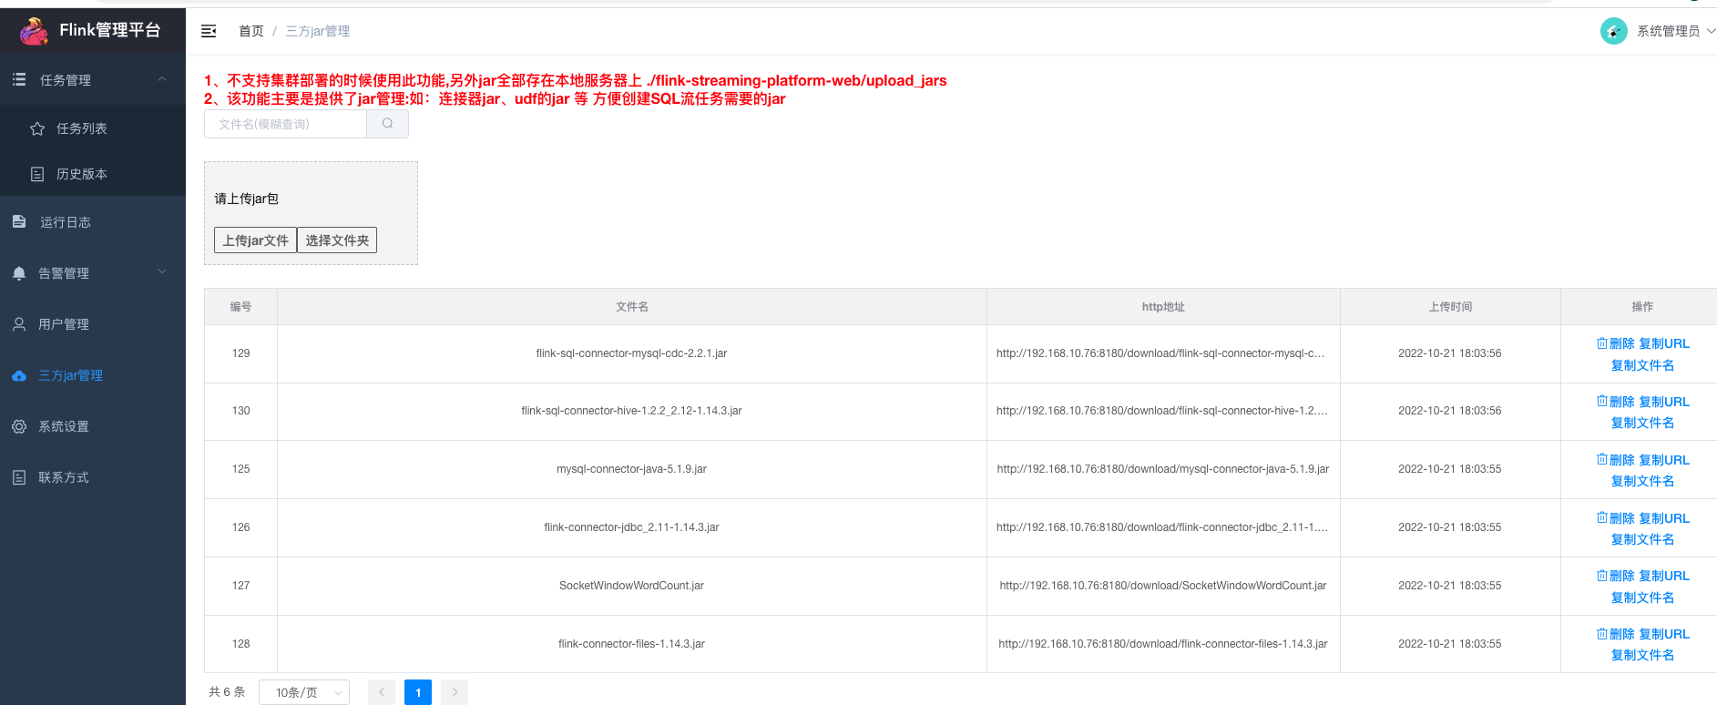Click the search magnifier button

coord(387,124)
